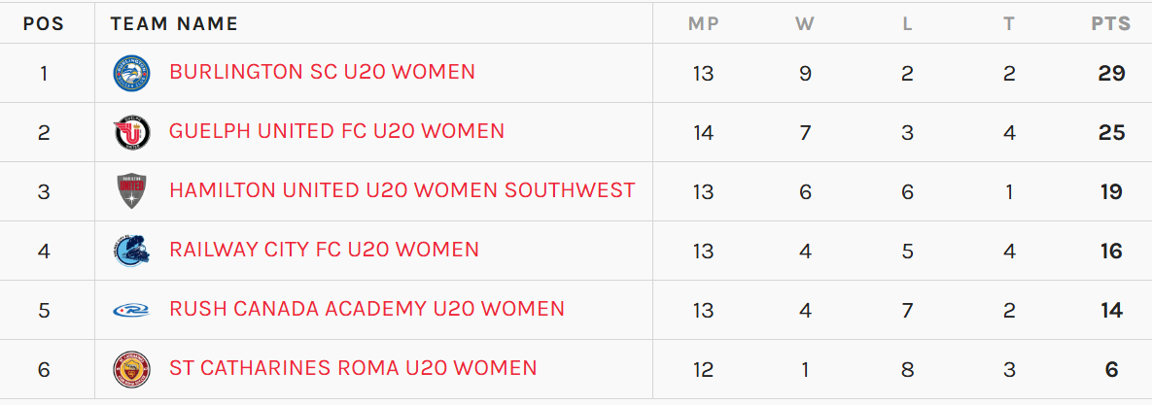Image resolution: width=1152 pixels, height=405 pixels.
Task: Select the L losses column header
Action: (907, 23)
